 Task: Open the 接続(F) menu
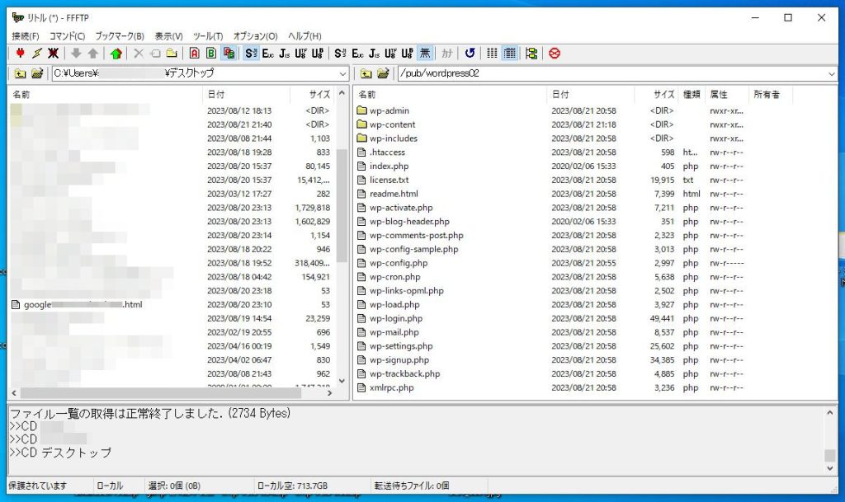pyautogui.click(x=26, y=36)
